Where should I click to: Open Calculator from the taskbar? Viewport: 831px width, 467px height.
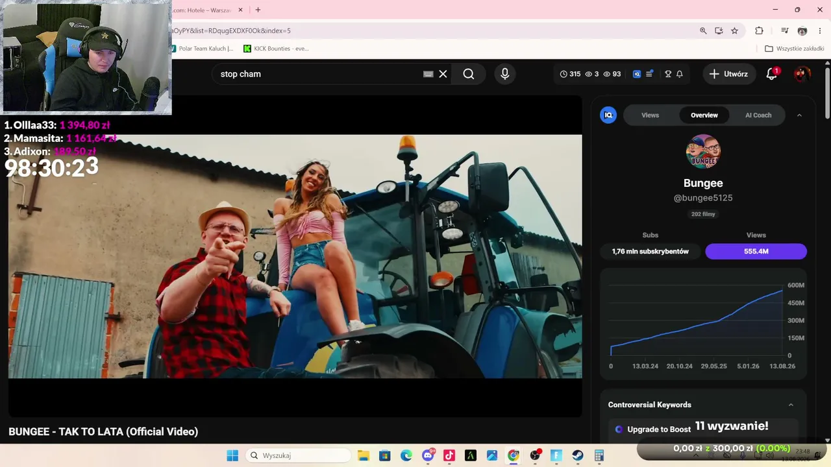[x=599, y=455]
